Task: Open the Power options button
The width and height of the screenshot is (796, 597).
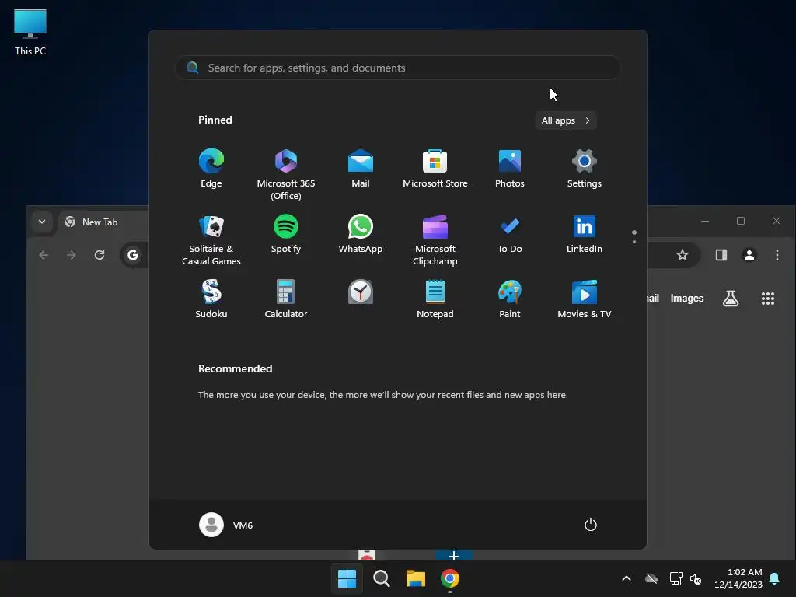Action: tap(591, 525)
